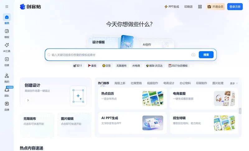Viewport: 249px width, 151px height.
Task: Select the 热门推荐 tab
Action: pyautogui.click(x=103, y=83)
